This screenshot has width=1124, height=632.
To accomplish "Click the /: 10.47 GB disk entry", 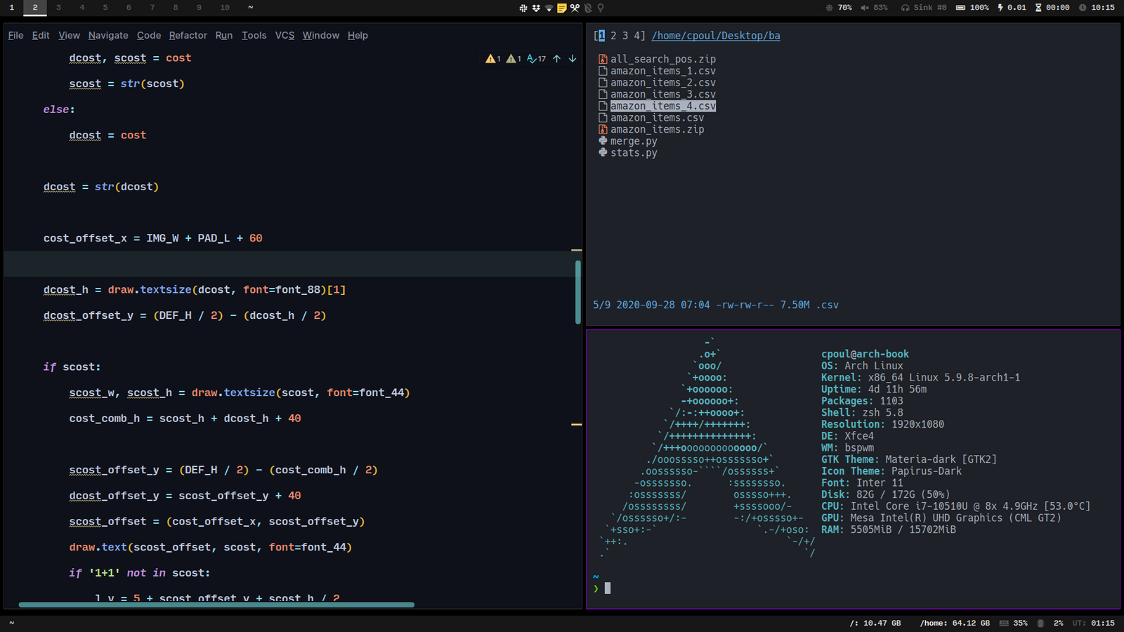I will click(x=875, y=623).
